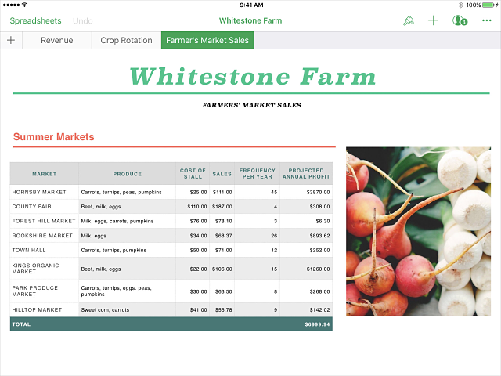The width and height of the screenshot is (501, 376).
Task: Open the Format paintbrush tool
Action: pyautogui.click(x=409, y=21)
